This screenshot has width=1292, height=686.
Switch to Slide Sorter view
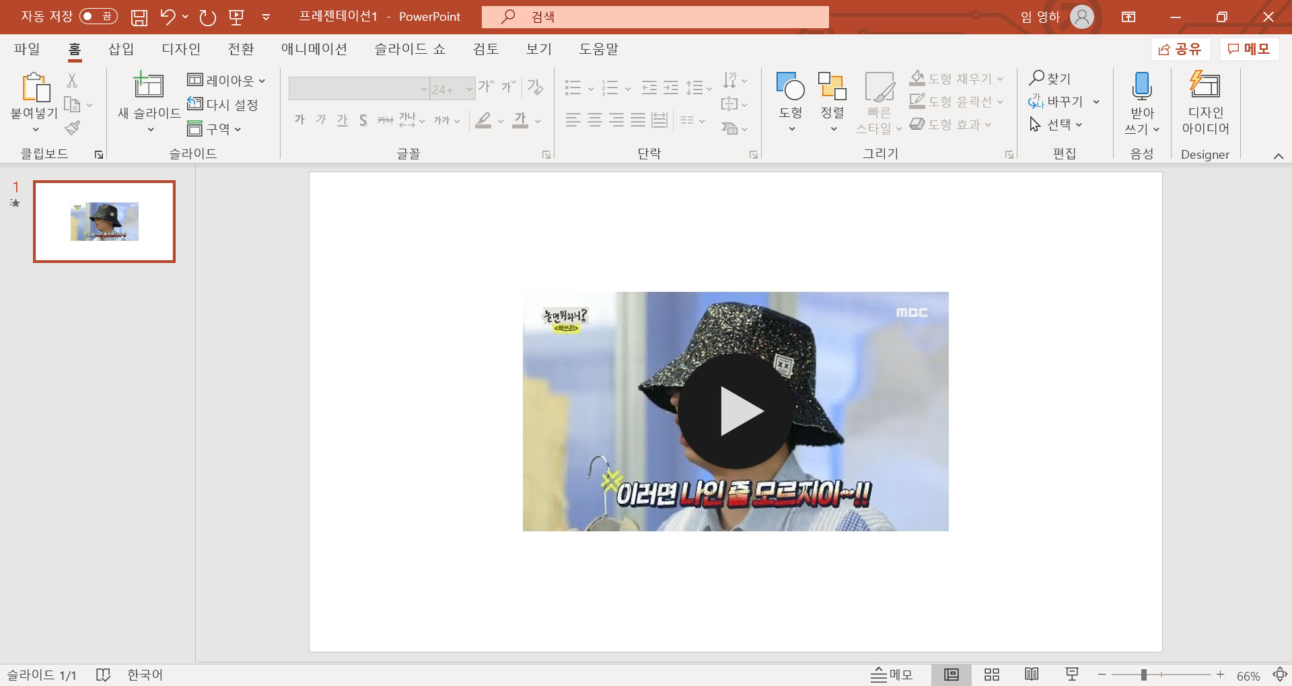991,675
